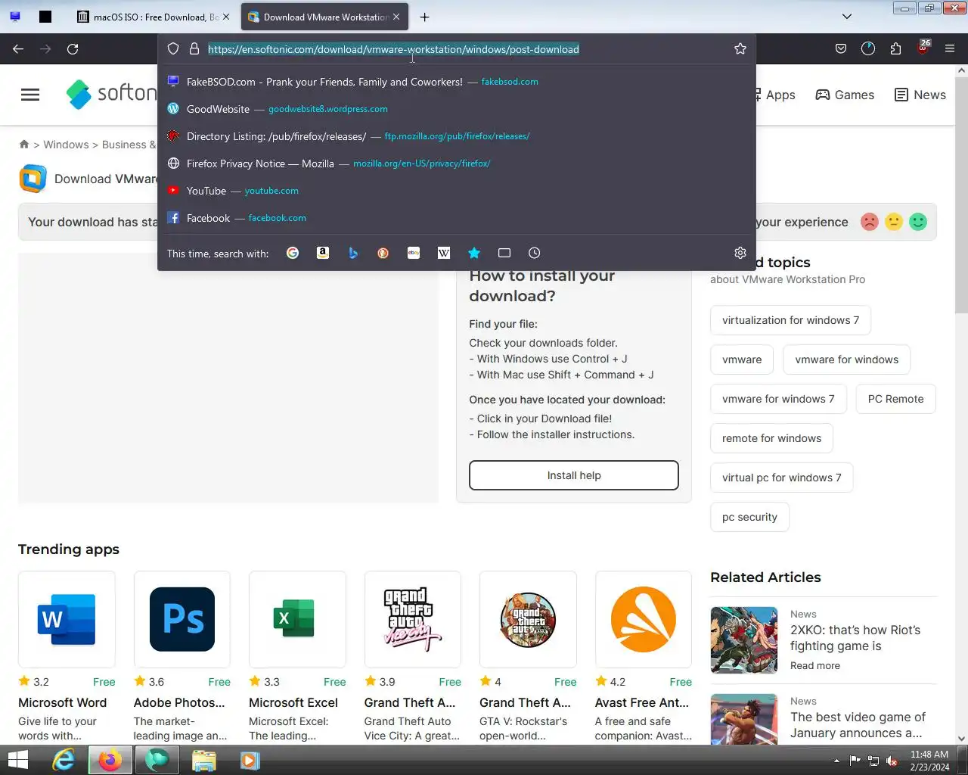Select Firefox Privacy Notice suggestion
The height and width of the screenshot is (775, 968).
(457, 163)
